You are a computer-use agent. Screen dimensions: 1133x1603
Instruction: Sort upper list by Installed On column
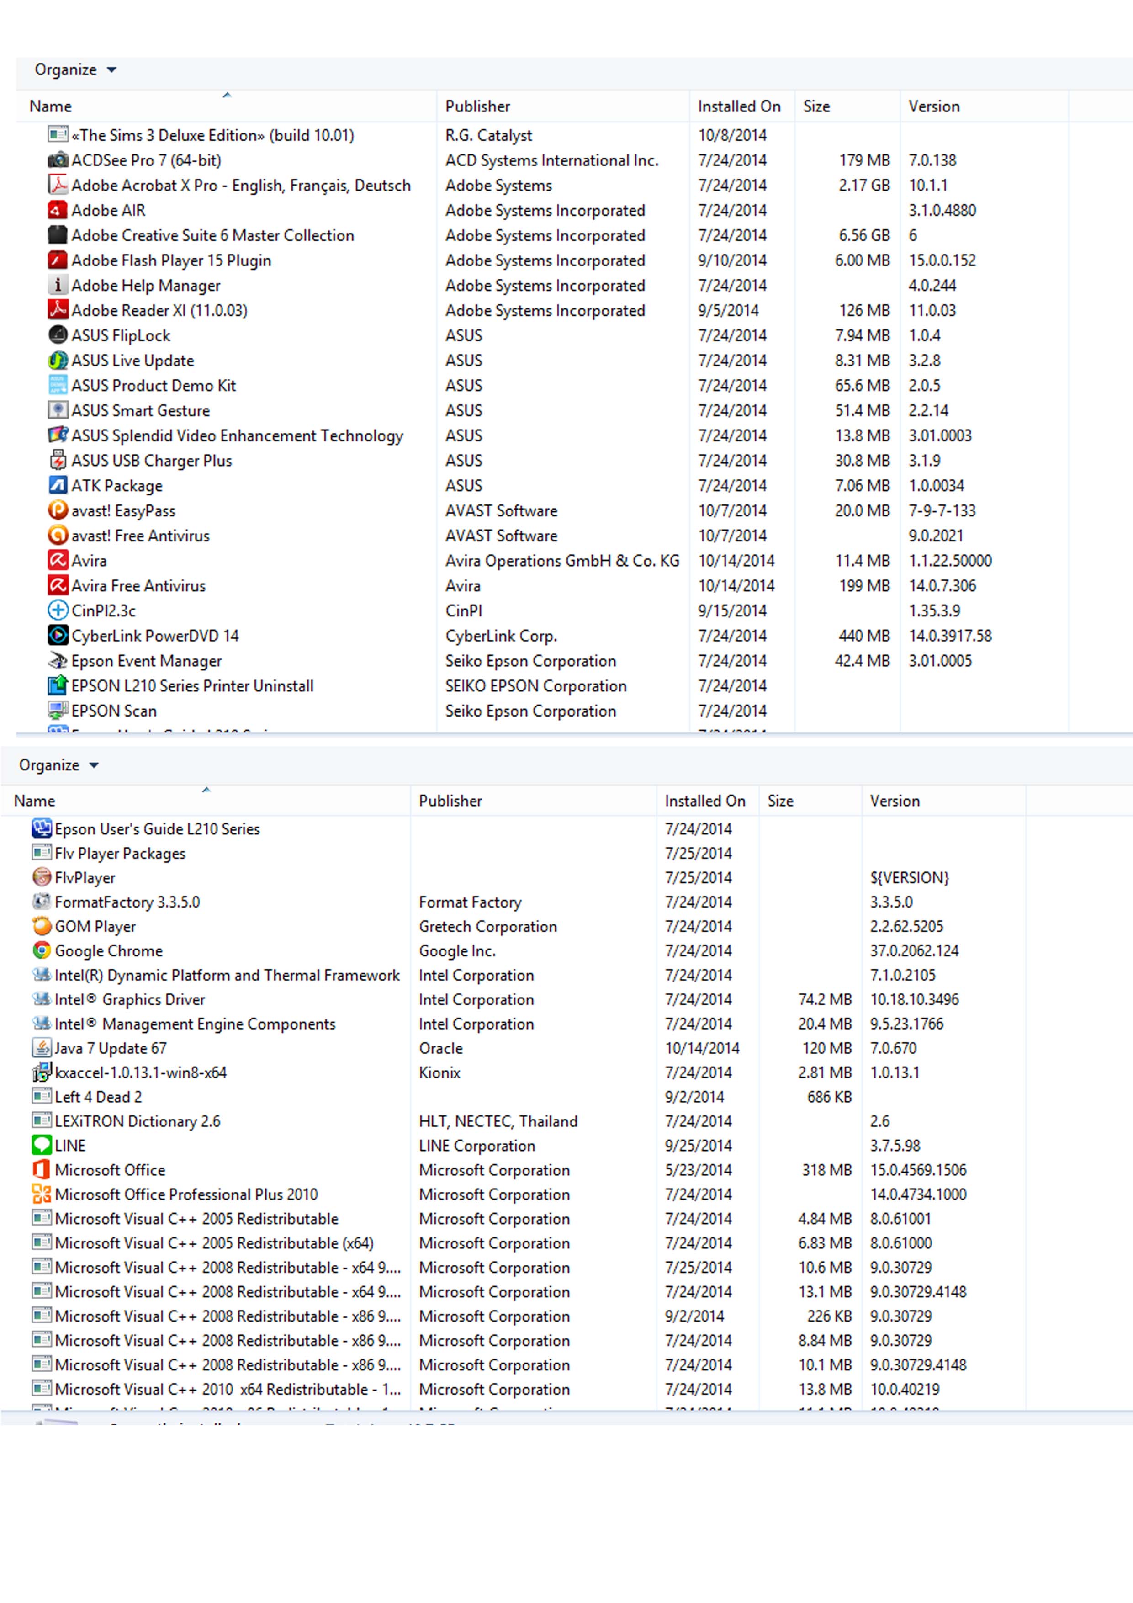coord(741,106)
